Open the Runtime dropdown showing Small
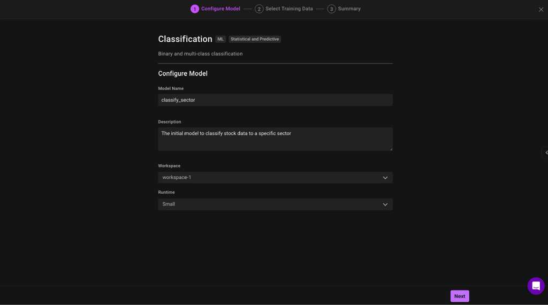 [x=275, y=204]
